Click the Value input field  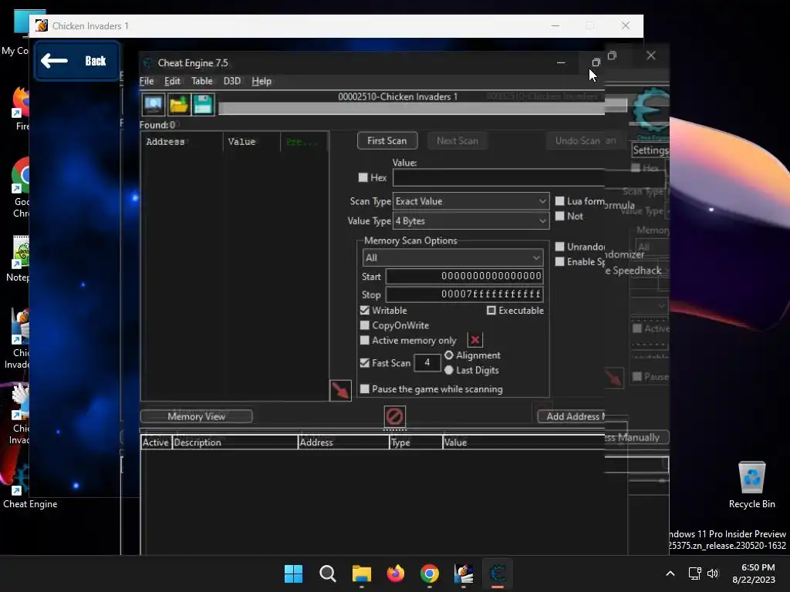pyautogui.click(x=499, y=177)
